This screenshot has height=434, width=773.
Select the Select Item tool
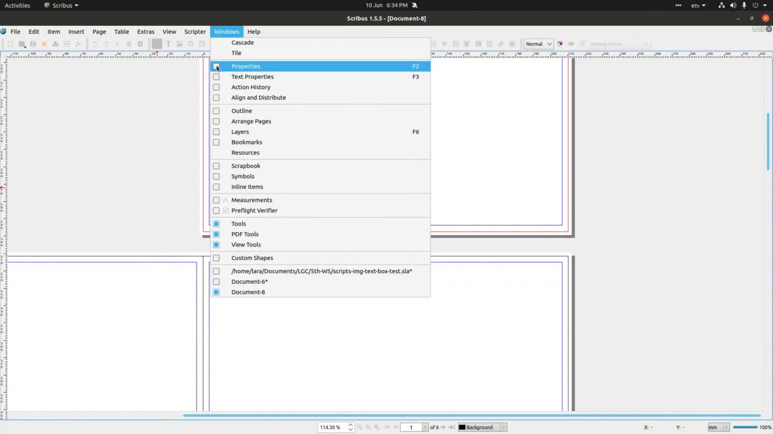[x=157, y=44]
